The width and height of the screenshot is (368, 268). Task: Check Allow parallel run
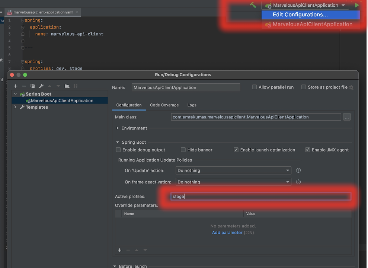[x=254, y=87]
